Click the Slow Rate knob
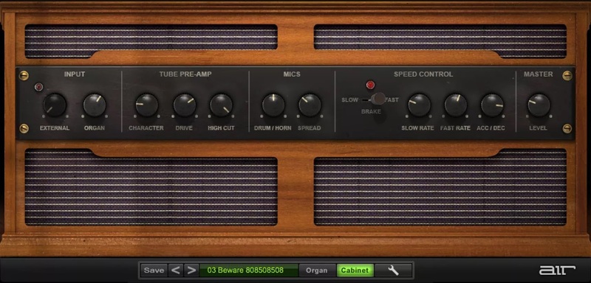This screenshot has height=283, width=591. tap(419, 105)
